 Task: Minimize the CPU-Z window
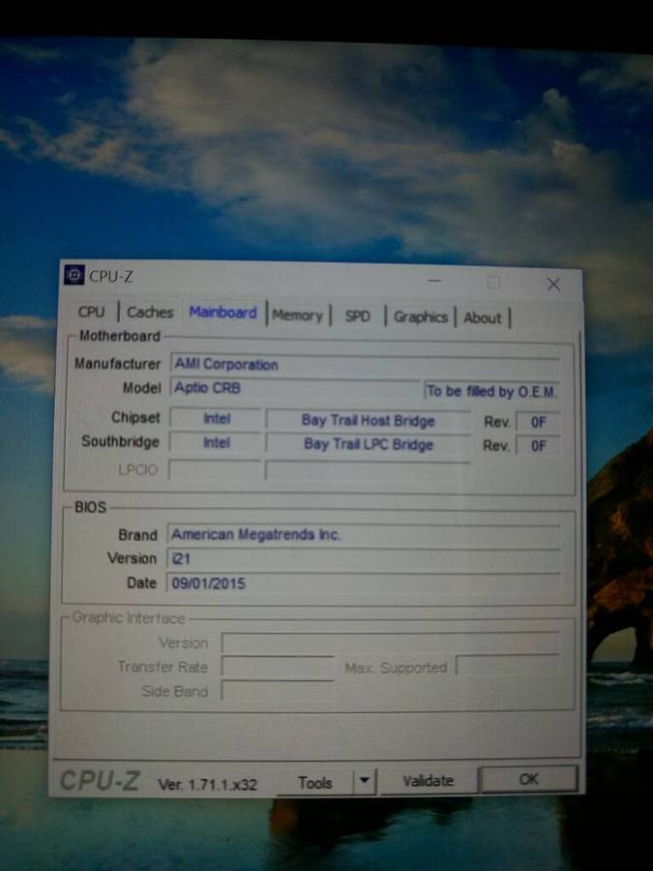pos(434,282)
